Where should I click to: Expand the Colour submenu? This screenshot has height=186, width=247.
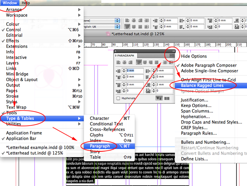(x=42, y=24)
